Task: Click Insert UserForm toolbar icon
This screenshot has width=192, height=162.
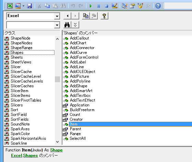Action: (18, 6)
